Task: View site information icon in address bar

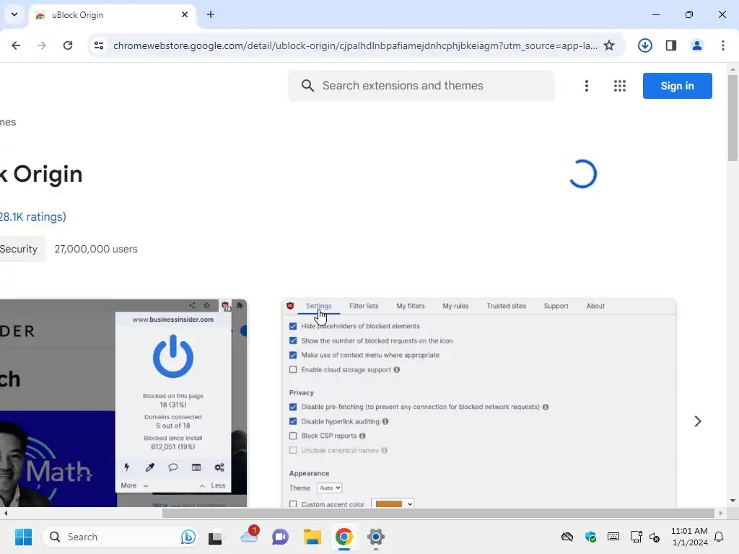Action: pyautogui.click(x=98, y=45)
